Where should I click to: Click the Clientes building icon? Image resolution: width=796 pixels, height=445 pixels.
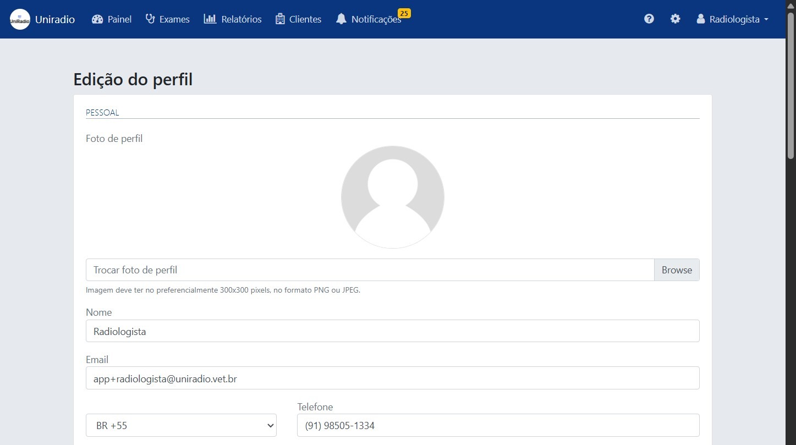pyautogui.click(x=280, y=19)
